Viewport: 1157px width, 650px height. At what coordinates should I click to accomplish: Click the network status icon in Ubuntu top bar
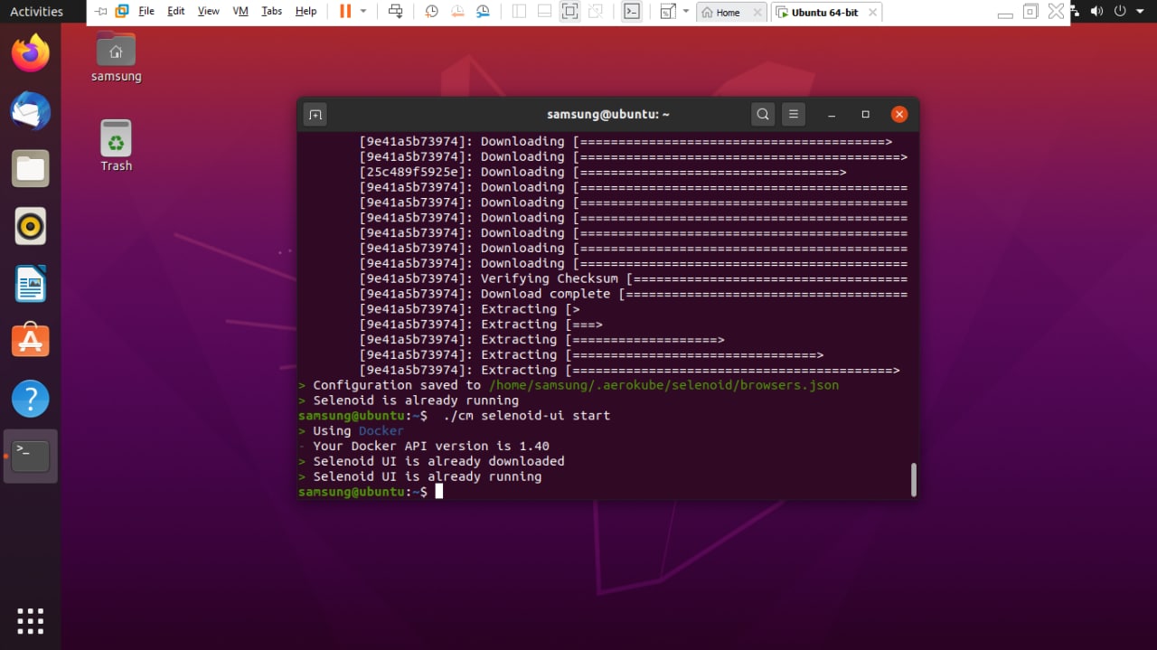[1073, 12]
